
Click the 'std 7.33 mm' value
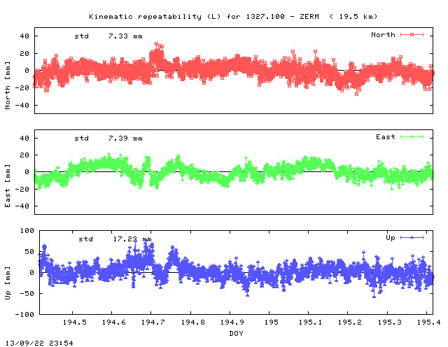pyautogui.click(x=108, y=36)
